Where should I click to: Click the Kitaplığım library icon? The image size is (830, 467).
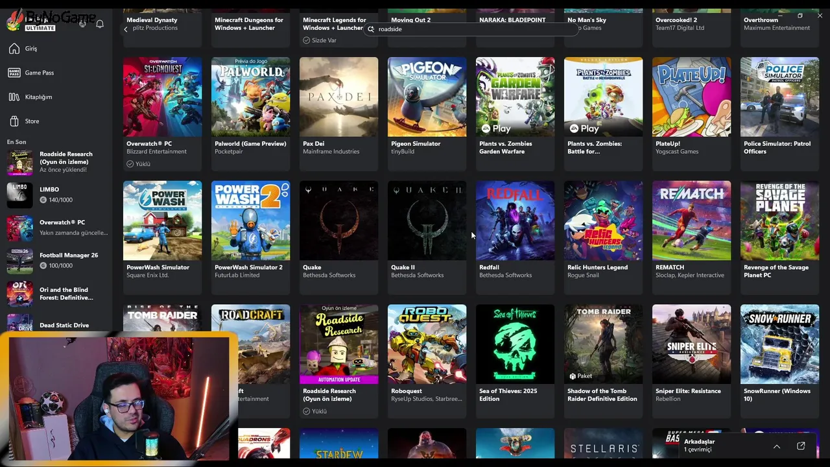(x=14, y=97)
